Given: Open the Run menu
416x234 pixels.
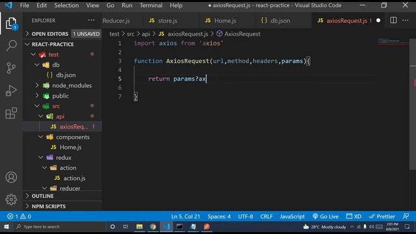Looking at the screenshot, I should [x=127, y=5].
